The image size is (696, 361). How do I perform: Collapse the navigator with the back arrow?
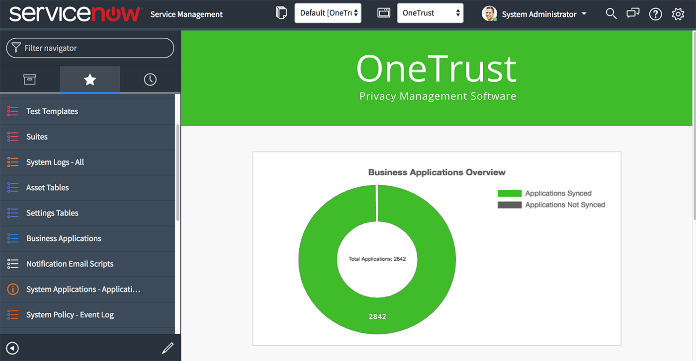coord(12,348)
